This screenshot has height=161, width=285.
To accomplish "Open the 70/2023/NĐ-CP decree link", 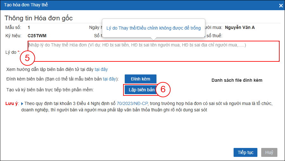I will coord(132,103).
